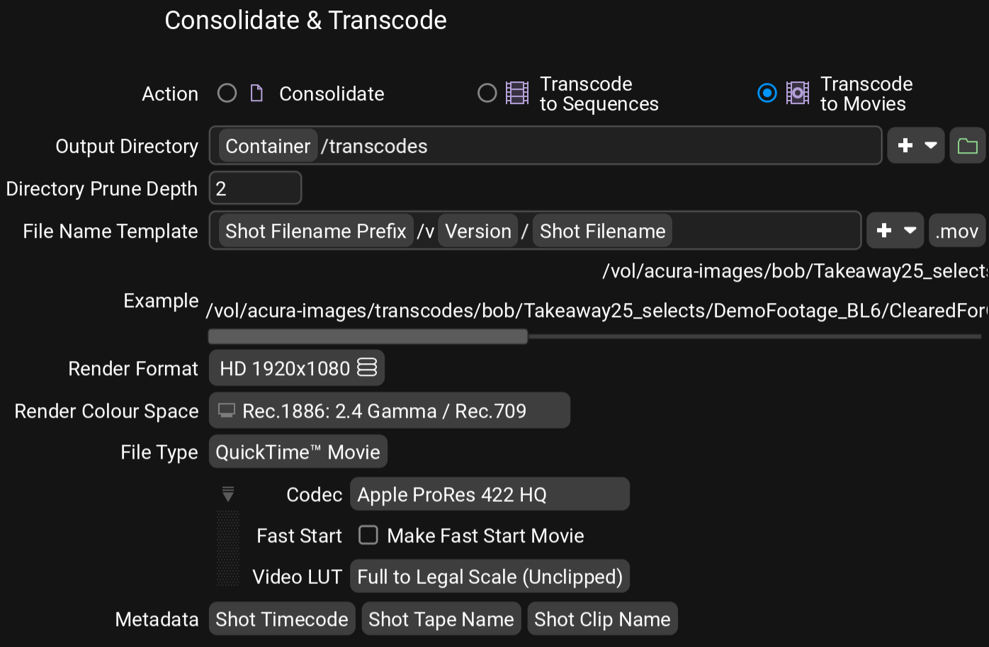This screenshot has width=989, height=647.
Task: Open the Codec dropdown showing Apple ProRes 422 HQ
Action: click(490, 494)
